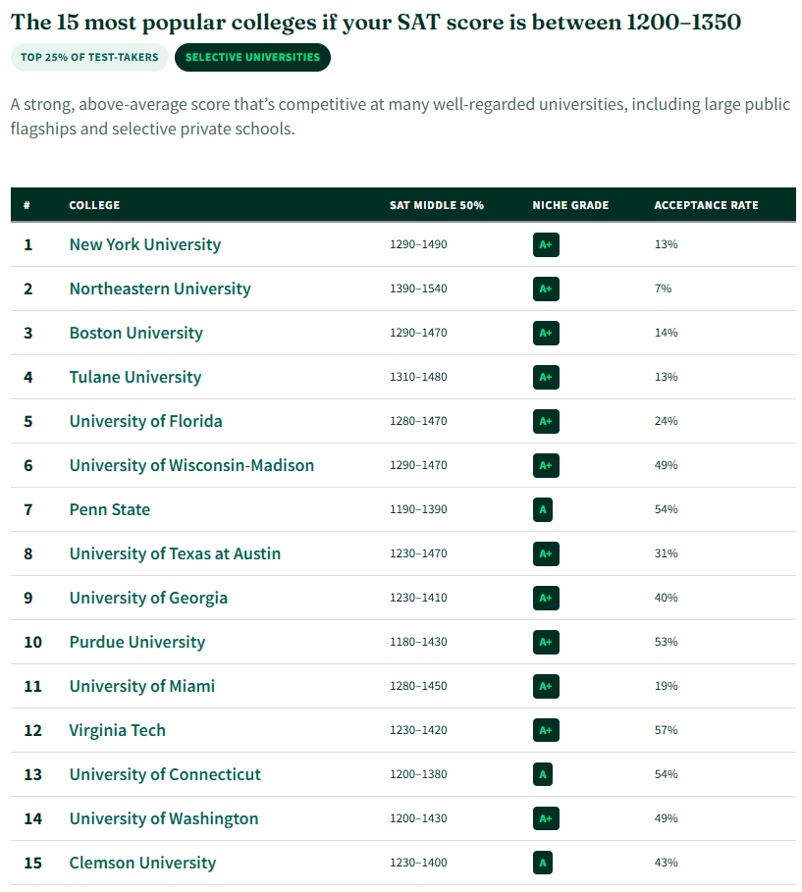Select the 1180–1430 SAT range cell
Viewport: 802px width, 892px height.
(x=418, y=643)
